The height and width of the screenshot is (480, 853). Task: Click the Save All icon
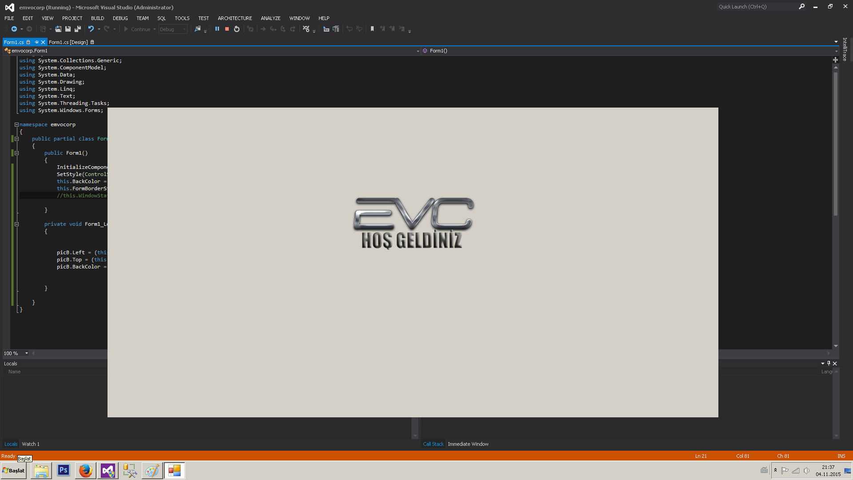click(x=78, y=29)
